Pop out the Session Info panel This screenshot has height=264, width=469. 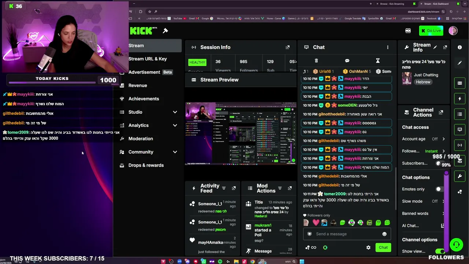click(288, 47)
